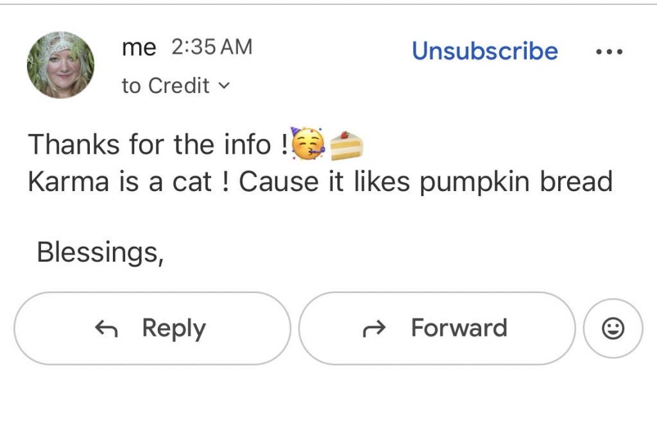
Task: Click the curved reply arrow icon
Action: (107, 329)
